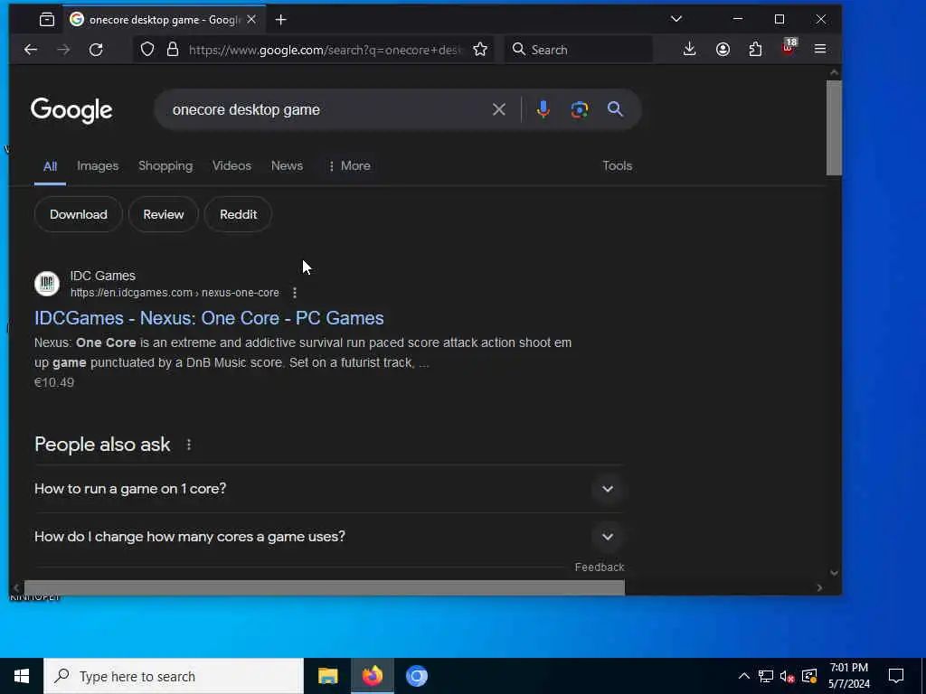Click the scrollbar down arrow
The width and height of the screenshot is (926, 694).
834,572
